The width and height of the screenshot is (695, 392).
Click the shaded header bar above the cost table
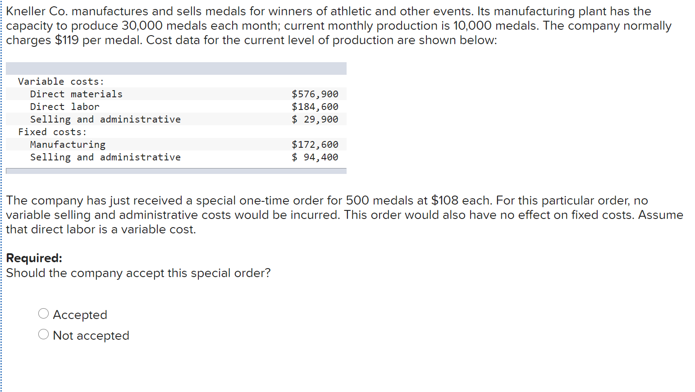pos(176,68)
